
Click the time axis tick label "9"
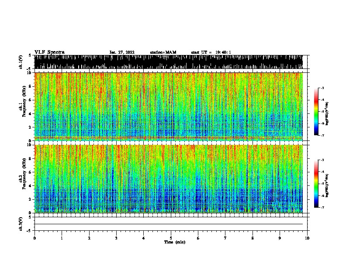(280, 238)
